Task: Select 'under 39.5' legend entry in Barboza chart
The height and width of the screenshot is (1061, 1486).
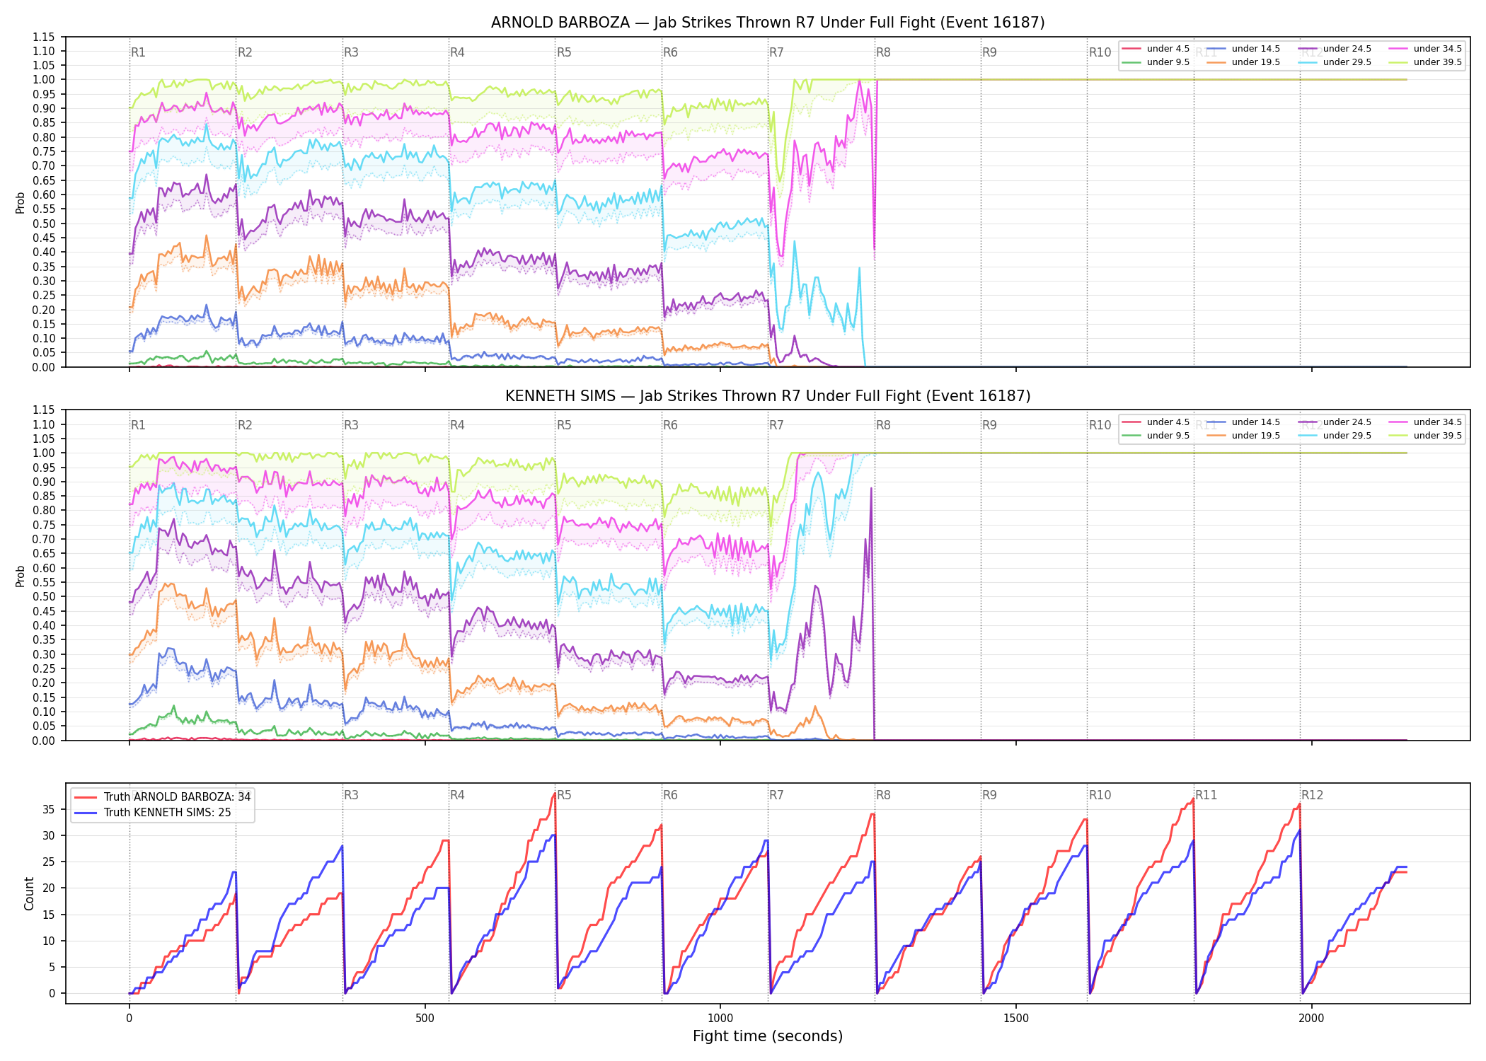Action: coord(1426,62)
